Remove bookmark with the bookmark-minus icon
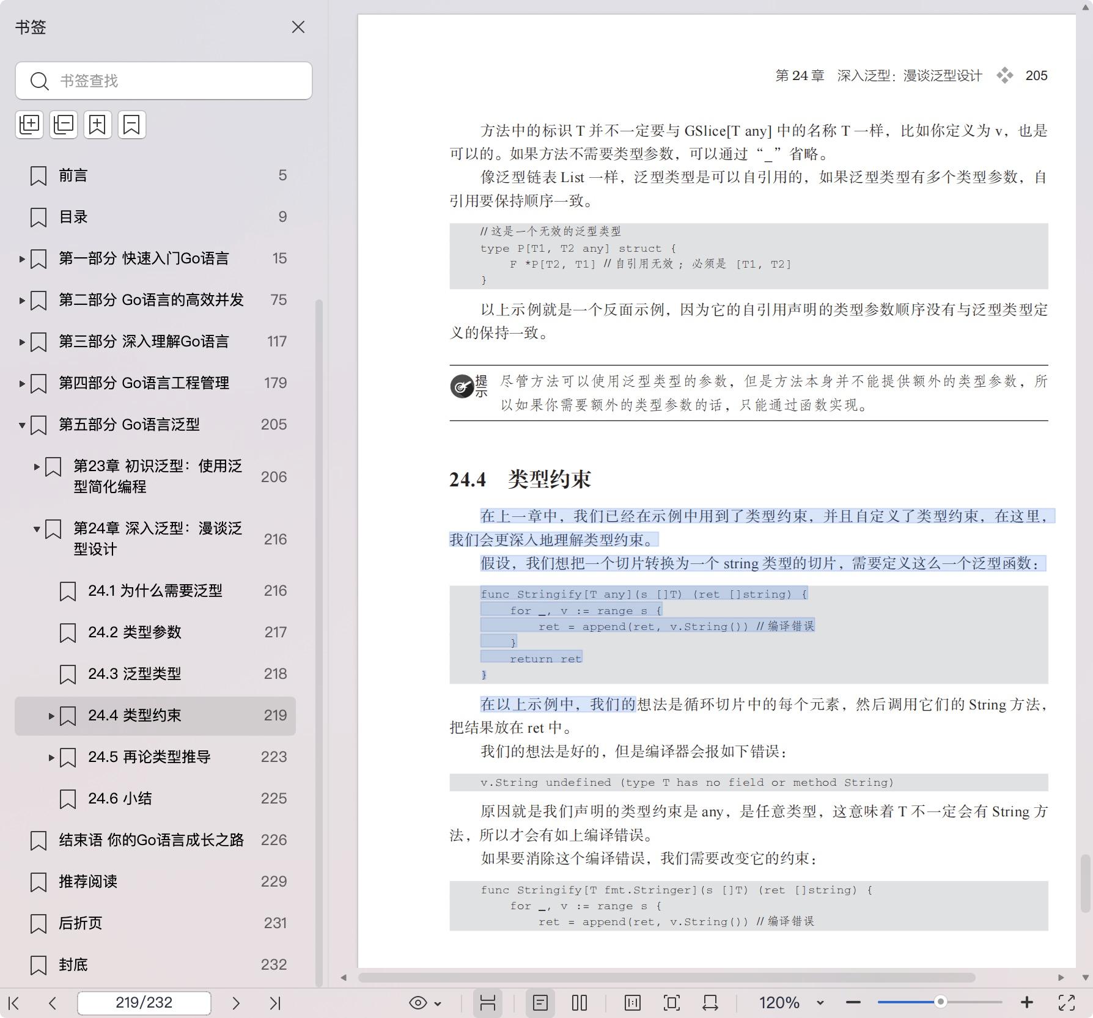Screen dimensions: 1093x1018 [132, 125]
